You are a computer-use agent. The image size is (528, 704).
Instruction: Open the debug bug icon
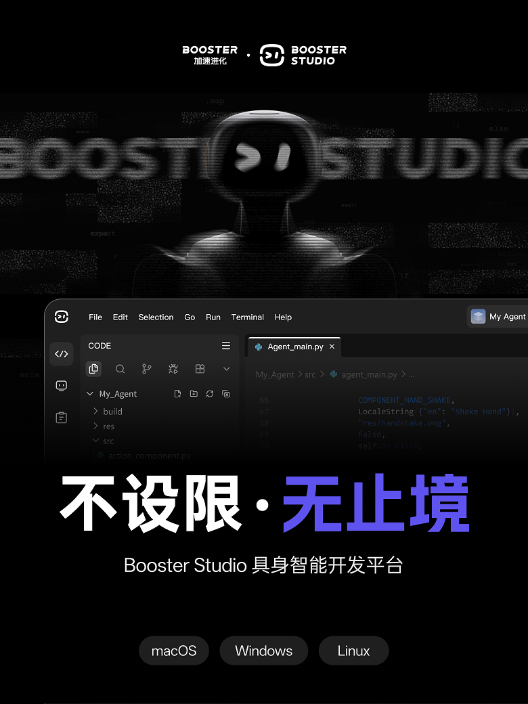point(173,369)
